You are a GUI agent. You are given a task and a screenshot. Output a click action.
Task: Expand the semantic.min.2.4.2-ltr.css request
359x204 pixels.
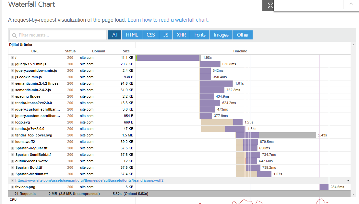(x=12, y=83)
